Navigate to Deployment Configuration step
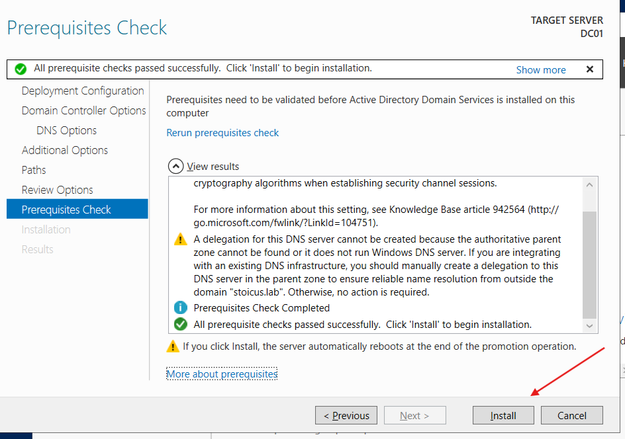Viewport: 625px width, 439px height. click(x=83, y=91)
